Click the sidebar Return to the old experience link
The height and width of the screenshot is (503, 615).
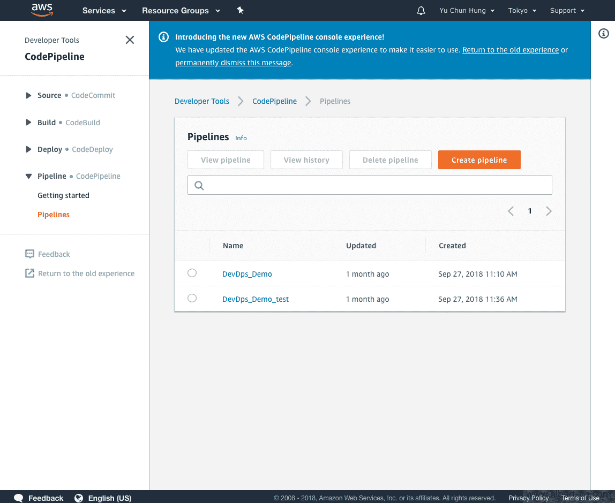(86, 273)
